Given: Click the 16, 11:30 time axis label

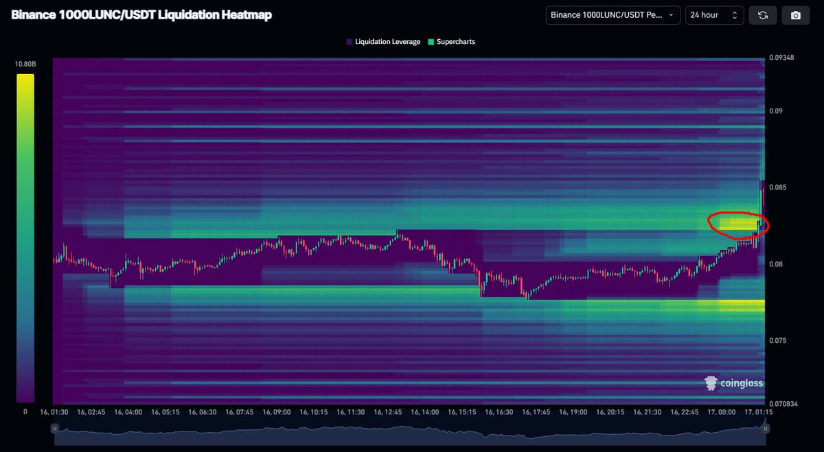Looking at the screenshot, I should [x=351, y=412].
